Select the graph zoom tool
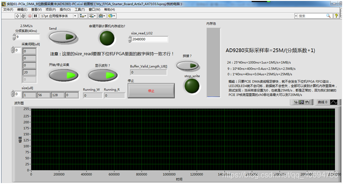Screen dimensions: 343x184 (302, 102)
